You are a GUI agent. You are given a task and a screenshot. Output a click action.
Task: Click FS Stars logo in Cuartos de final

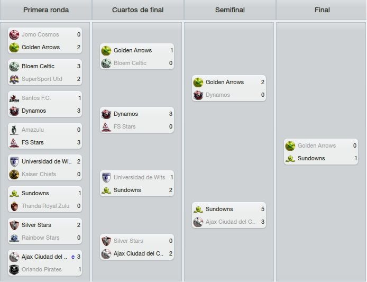(106, 126)
